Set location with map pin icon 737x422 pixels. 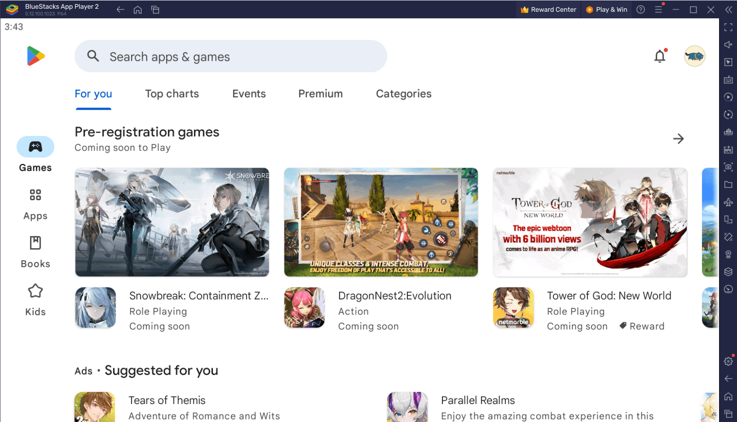point(728,254)
